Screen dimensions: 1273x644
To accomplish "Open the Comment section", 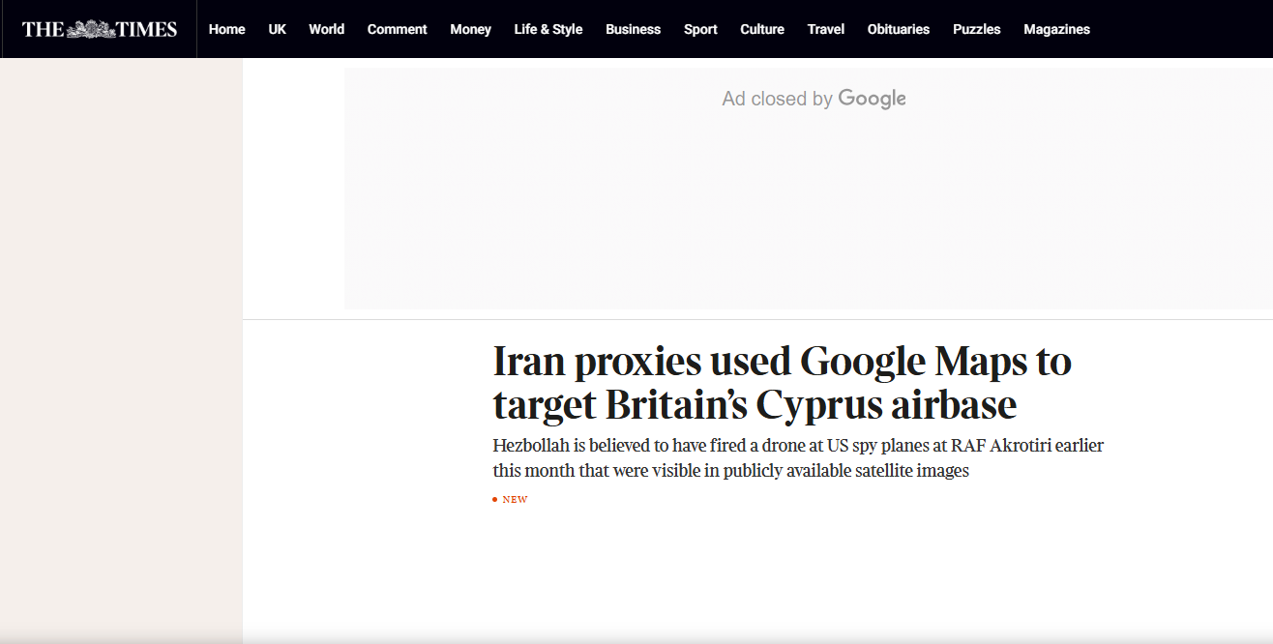I will (397, 29).
